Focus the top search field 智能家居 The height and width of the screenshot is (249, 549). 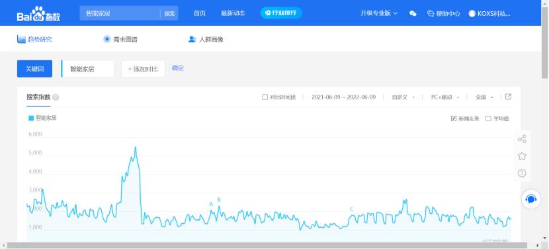[x=120, y=13]
